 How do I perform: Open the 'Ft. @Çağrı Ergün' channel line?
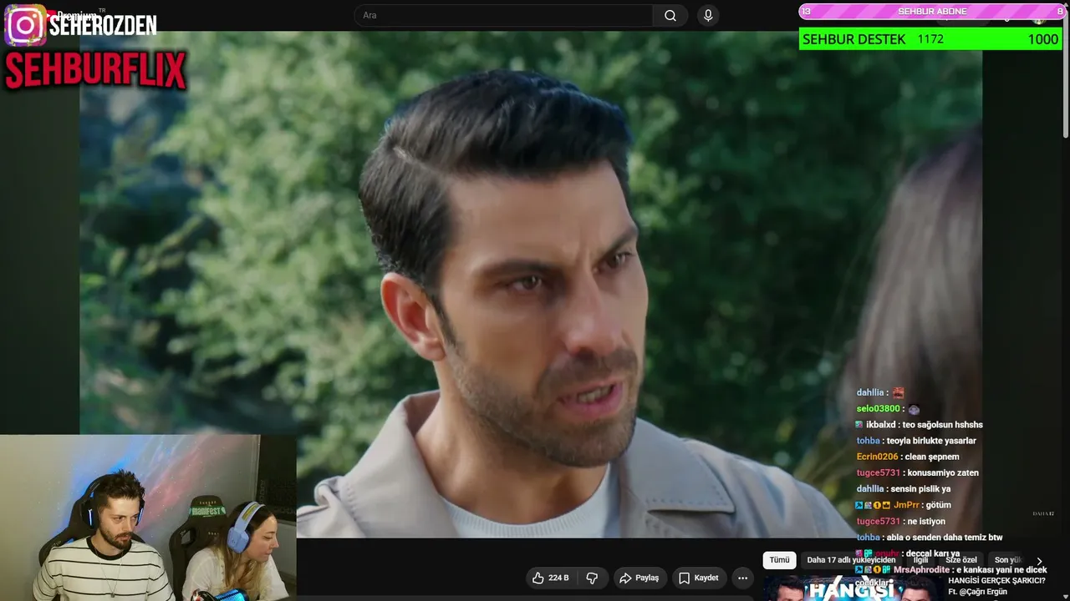coord(978,592)
